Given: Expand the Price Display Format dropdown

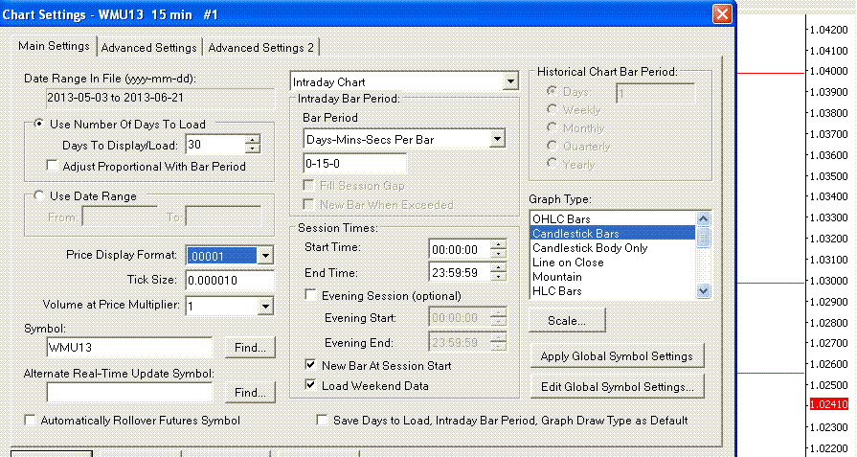Looking at the screenshot, I should click(x=265, y=255).
